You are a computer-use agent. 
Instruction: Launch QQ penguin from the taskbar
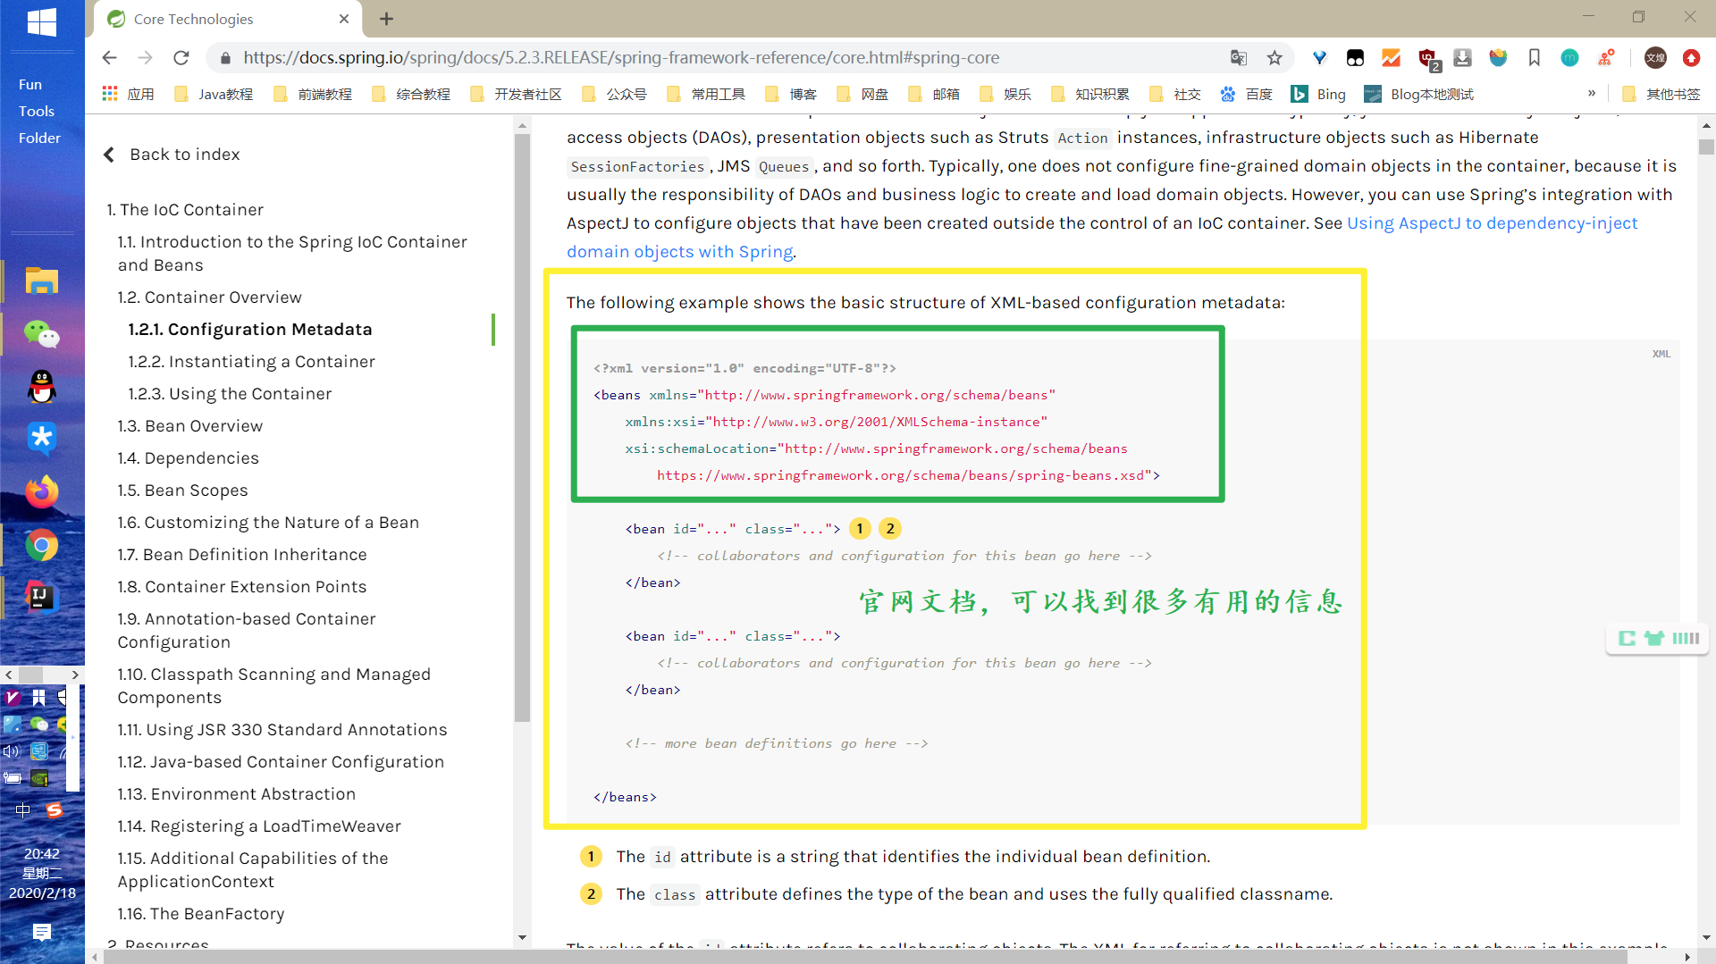click(x=42, y=387)
